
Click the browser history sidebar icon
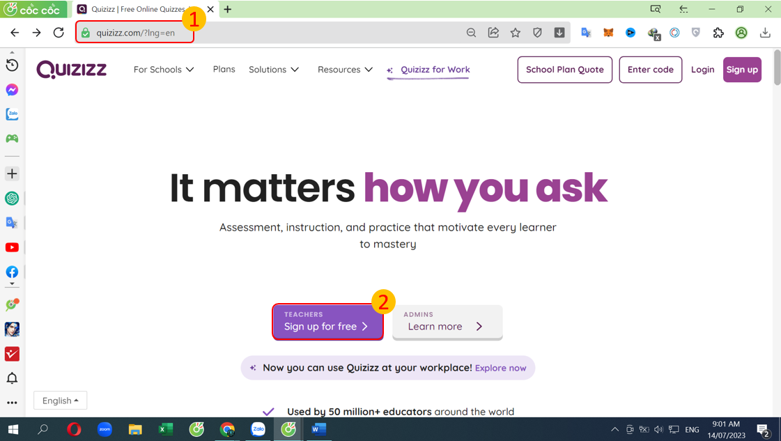coord(12,65)
